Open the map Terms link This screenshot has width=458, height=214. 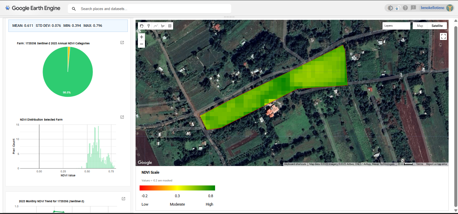[x=419, y=164]
